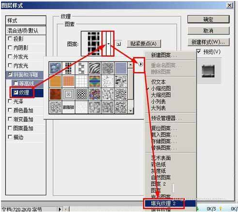Screen dimensions: 238x213
Task: Select the multicolor confetti pattern thumbnail
Action: [95, 94]
